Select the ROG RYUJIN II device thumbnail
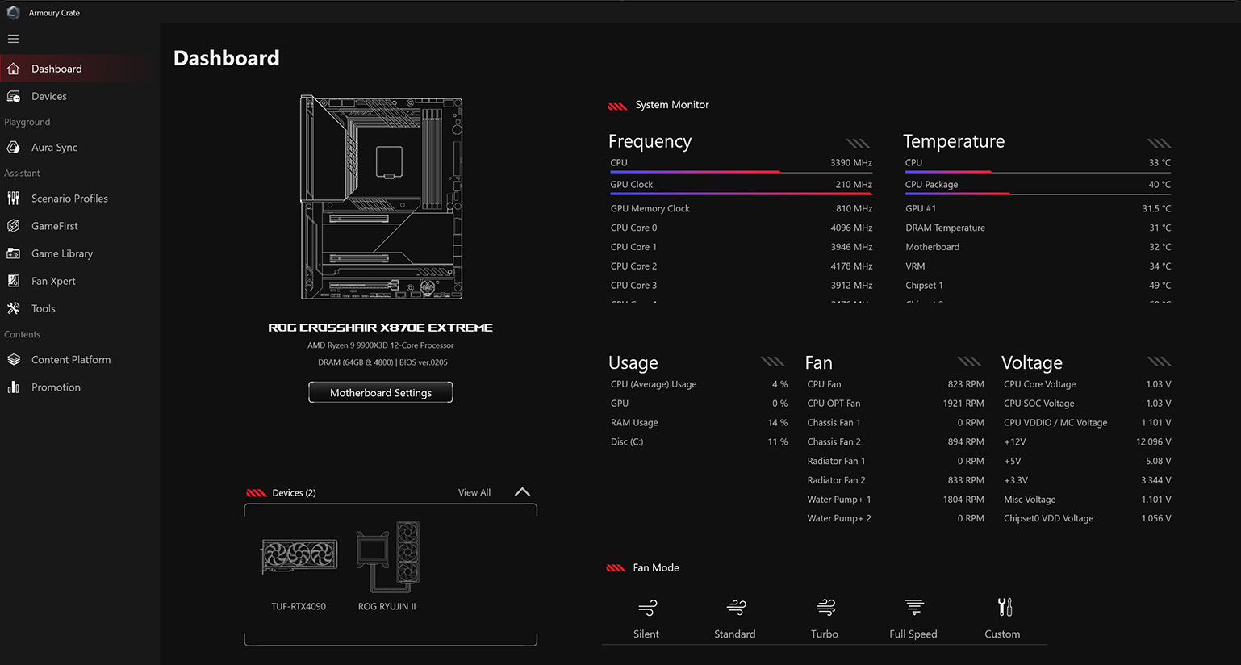This screenshot has width=1241, height=665. [x=387, y=557]
